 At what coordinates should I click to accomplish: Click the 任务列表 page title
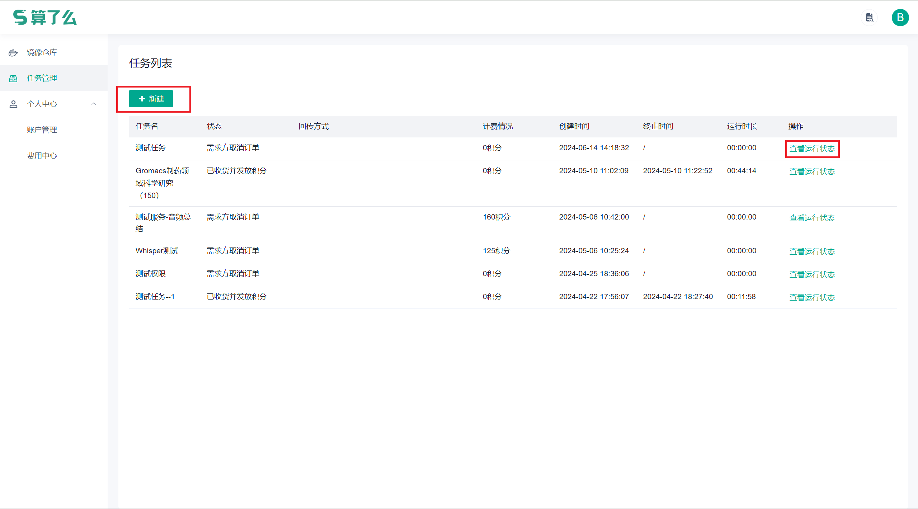click(x=151, y=63)
